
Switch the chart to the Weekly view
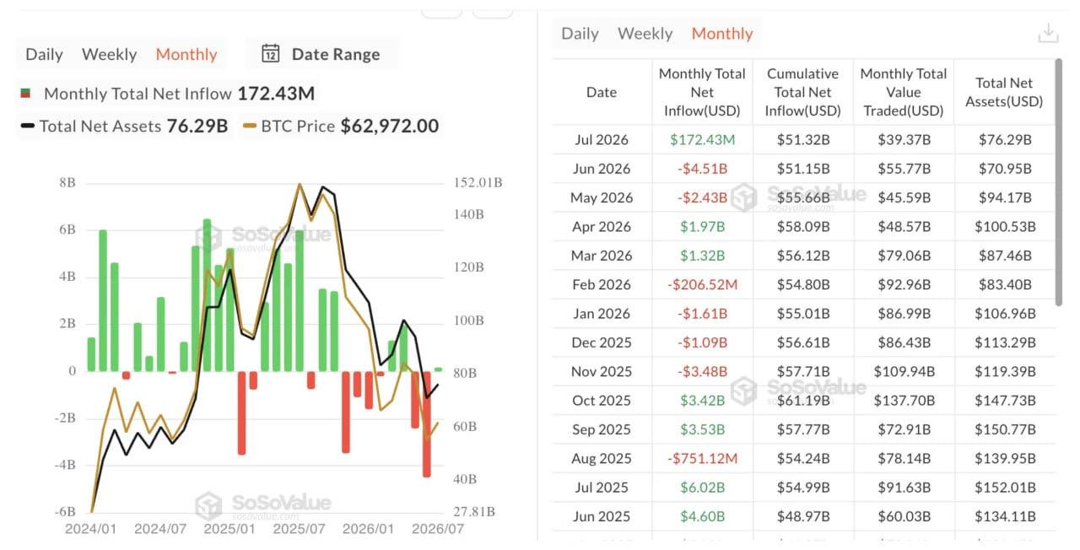pos(109,54)
